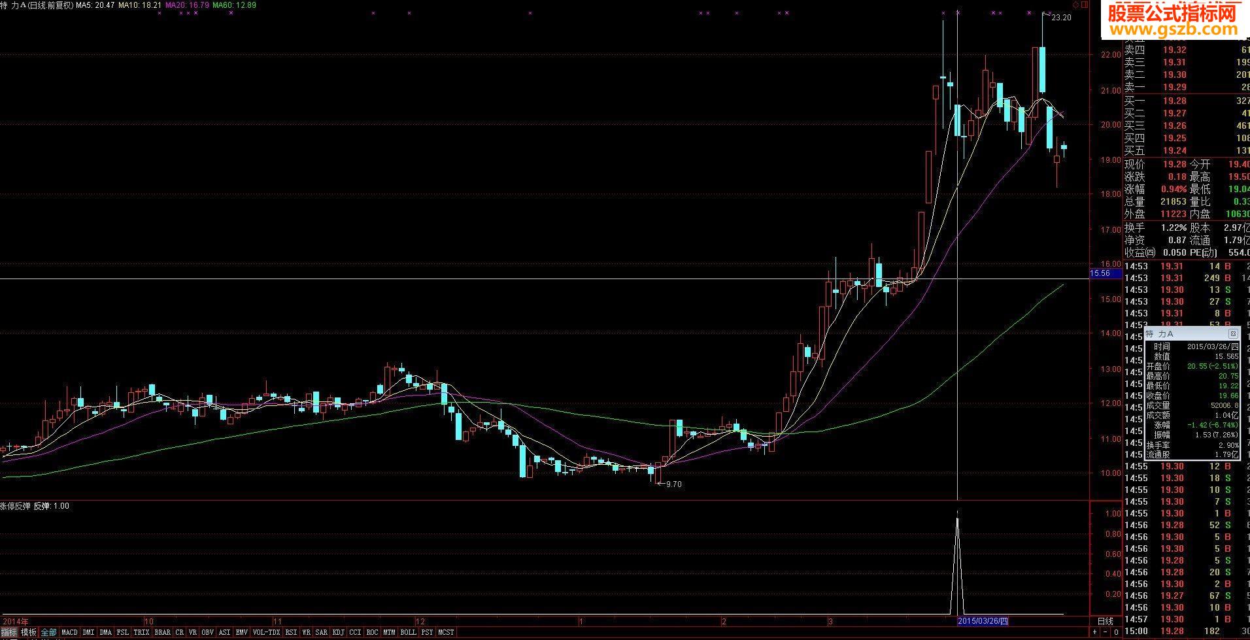This screenshot has height=640, width=1250.
Task: Switch to the SAR indicator
Action: 322,632
